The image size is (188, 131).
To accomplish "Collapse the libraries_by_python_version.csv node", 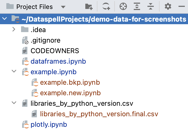I will [14, 103].
